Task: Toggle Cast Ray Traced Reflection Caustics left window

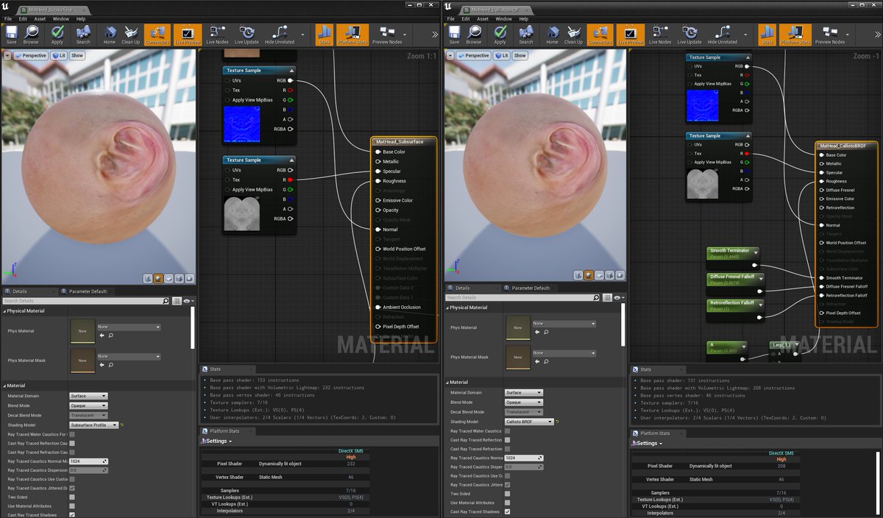Action: pos(71,443)
